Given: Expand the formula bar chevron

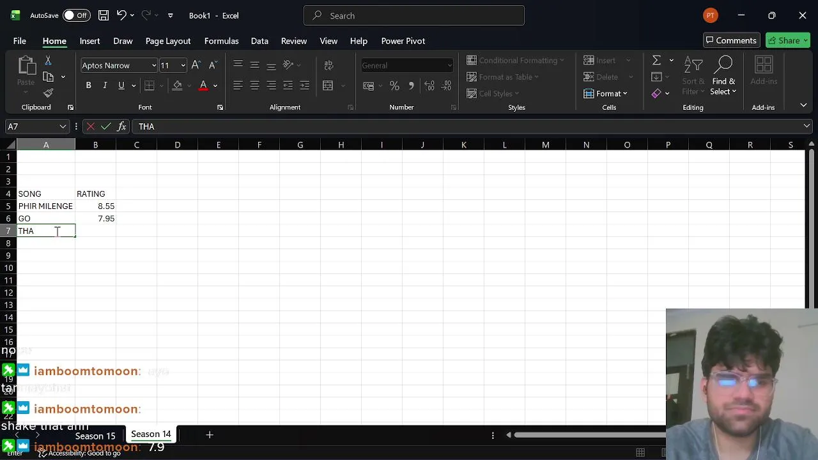Looking at the screenshot, I should coord(806,126).
